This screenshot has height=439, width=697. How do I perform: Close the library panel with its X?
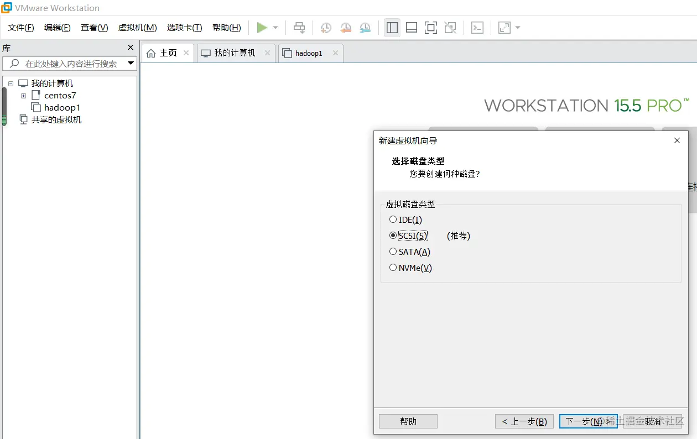tap(131, 48)
